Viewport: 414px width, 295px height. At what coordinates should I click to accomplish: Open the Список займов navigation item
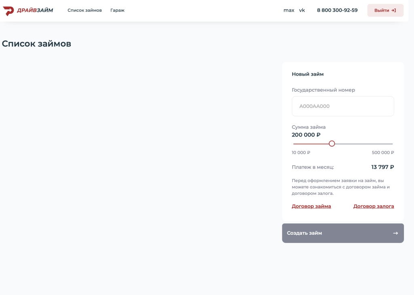(84, 11)
